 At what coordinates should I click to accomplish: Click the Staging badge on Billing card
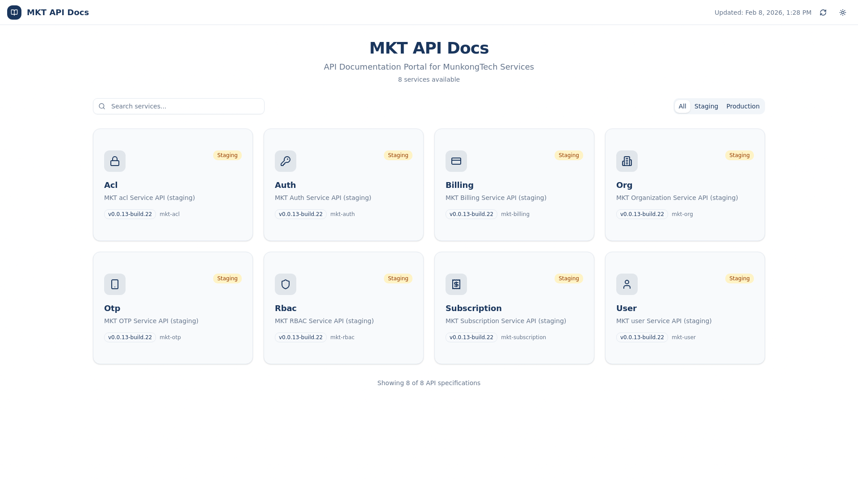click(569, 155)
